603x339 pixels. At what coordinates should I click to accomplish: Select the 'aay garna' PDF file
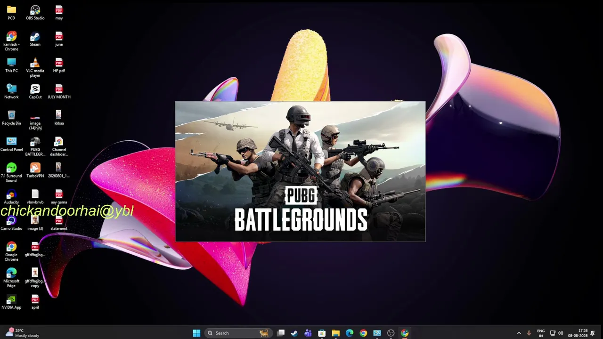(x=59, y=197)
